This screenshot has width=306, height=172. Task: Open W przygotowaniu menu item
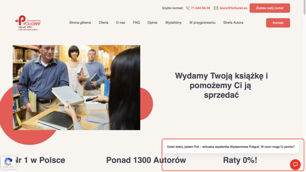pos(202,23)
